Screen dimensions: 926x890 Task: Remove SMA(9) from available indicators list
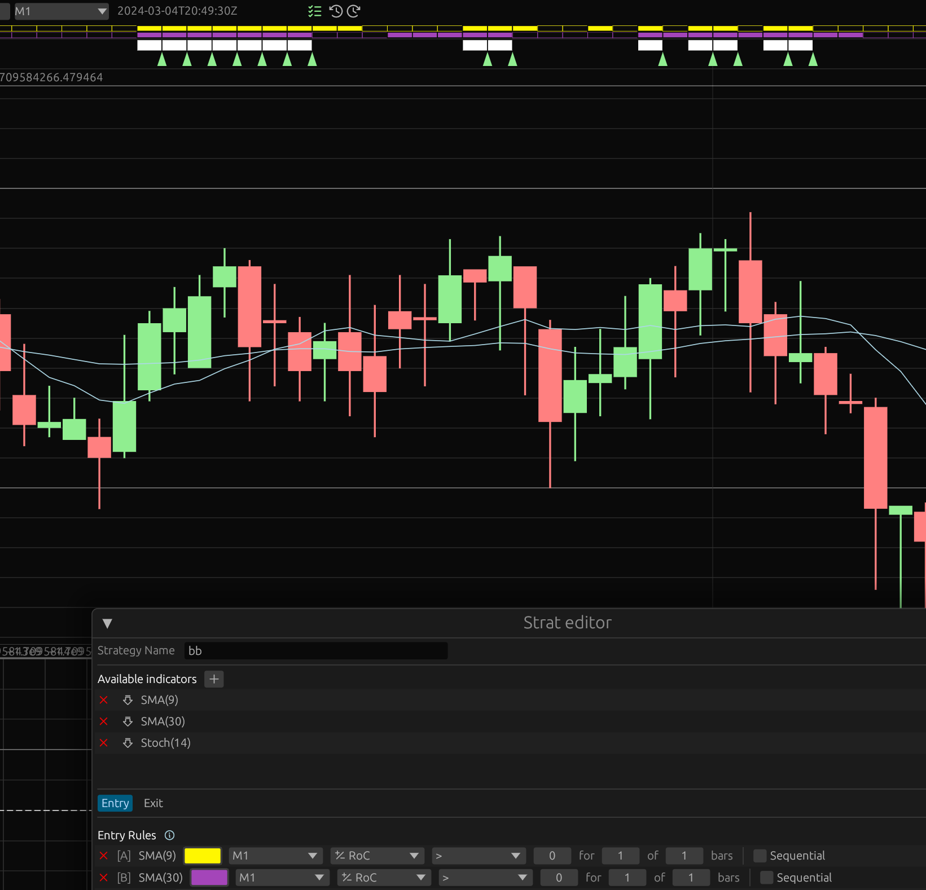coord(104,700)
